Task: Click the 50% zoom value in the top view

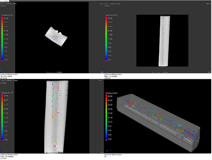Action: click(x=102, y=72)
